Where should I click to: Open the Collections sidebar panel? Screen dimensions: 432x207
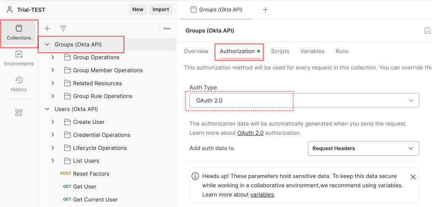(19, 33)
